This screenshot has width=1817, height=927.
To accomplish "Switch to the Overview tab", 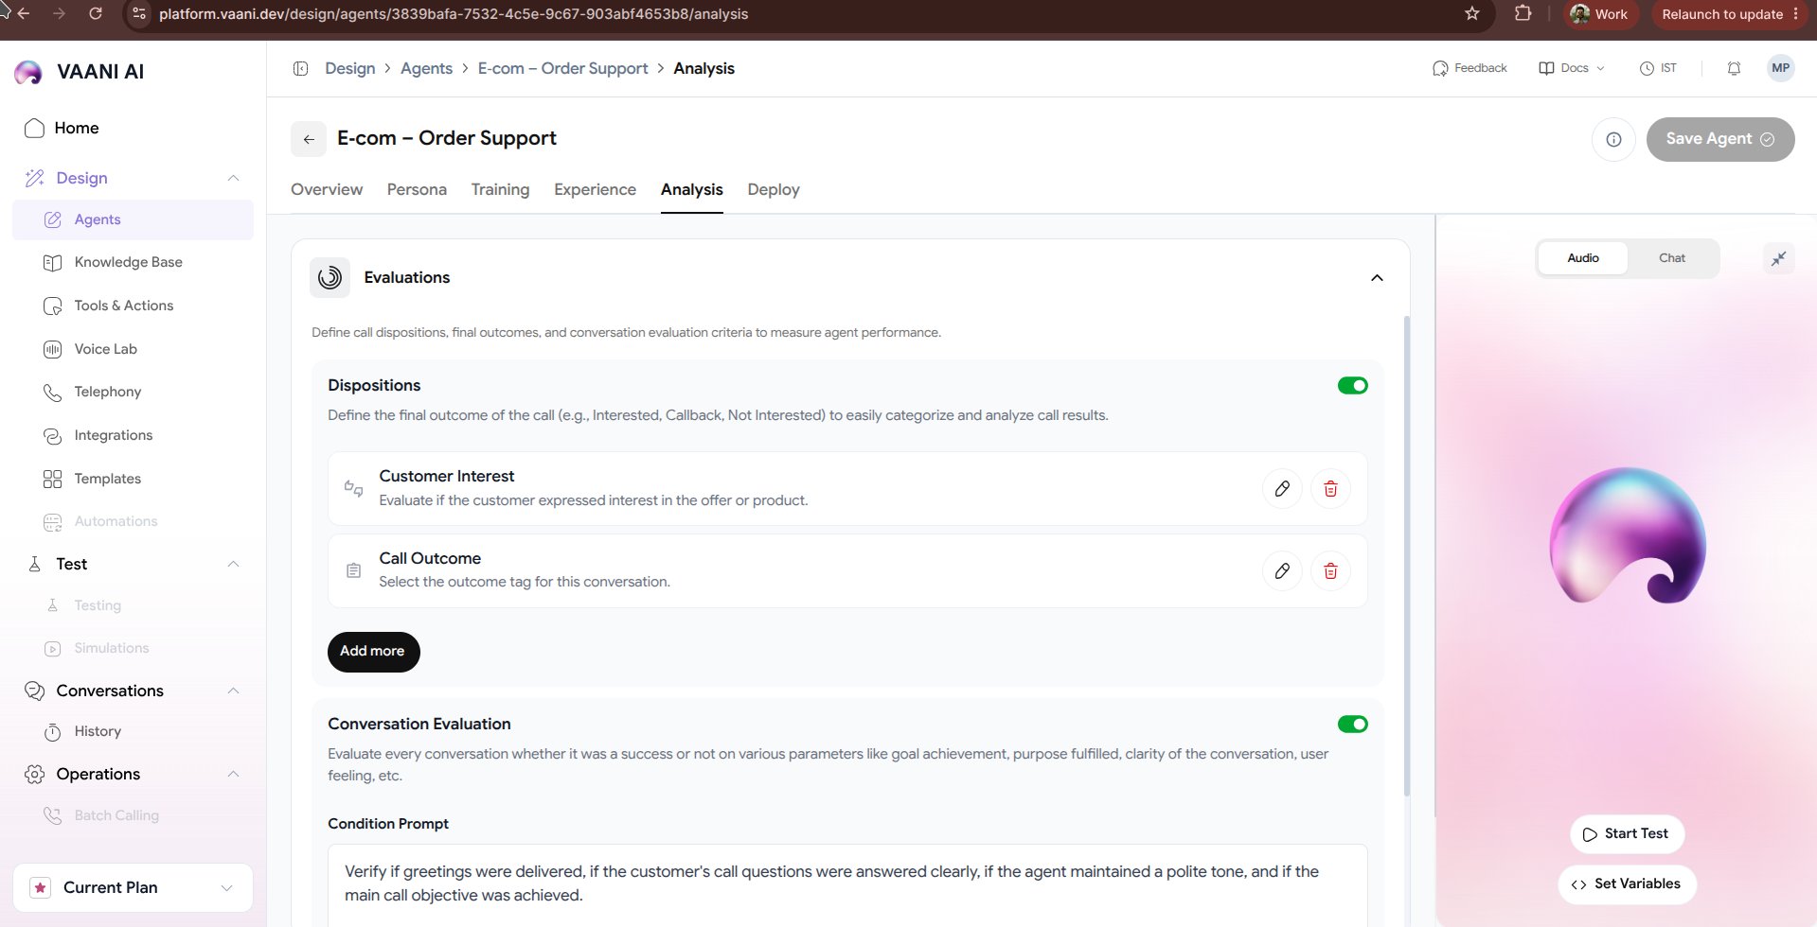I will tap(327, 190).
